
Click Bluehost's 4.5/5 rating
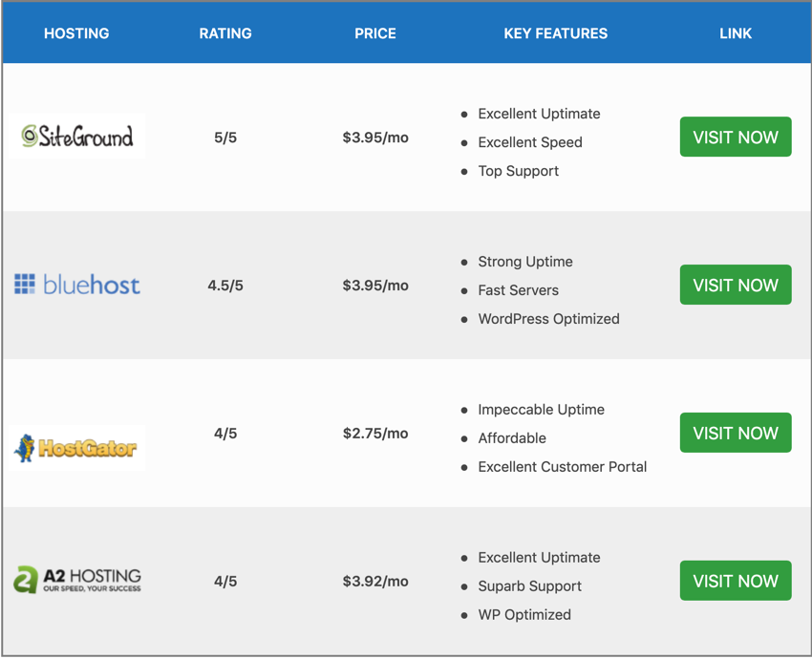[225, 286]
